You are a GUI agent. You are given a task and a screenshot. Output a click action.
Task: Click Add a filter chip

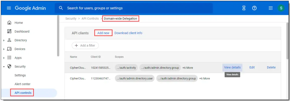tap(85, 45)
